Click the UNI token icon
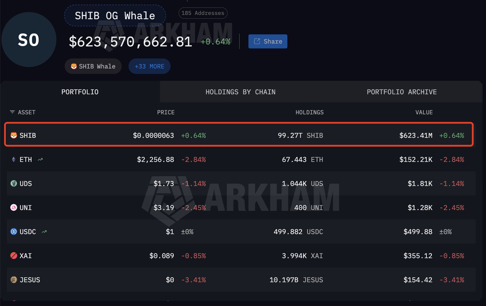The image size is (486, 306). pos(13,207)
